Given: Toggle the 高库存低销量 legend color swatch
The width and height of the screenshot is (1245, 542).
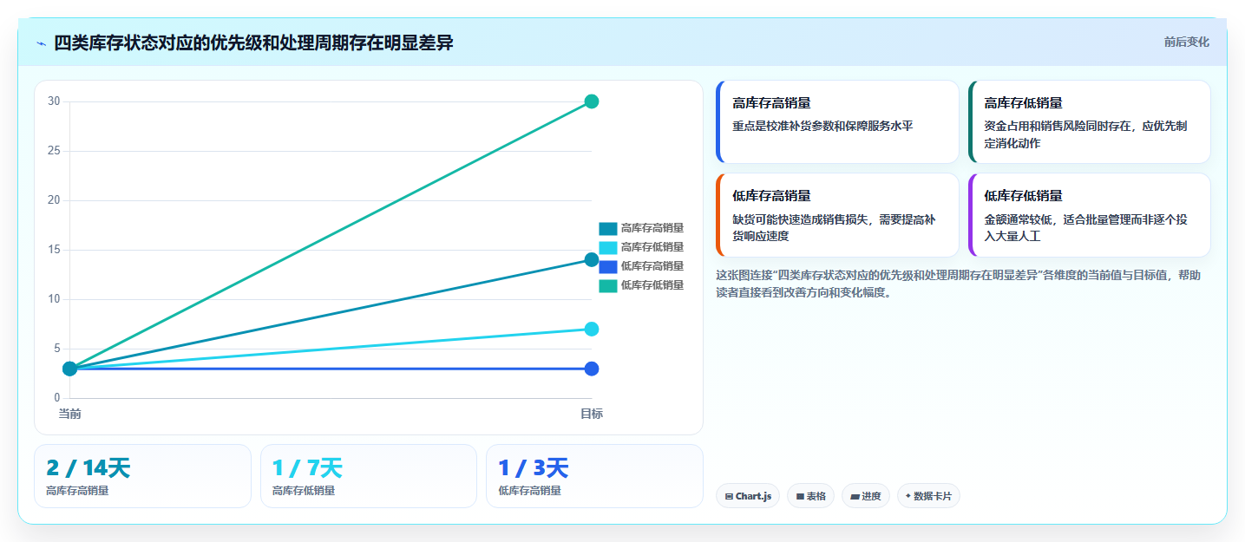Looking at the screenshot, I should point(607,247).
